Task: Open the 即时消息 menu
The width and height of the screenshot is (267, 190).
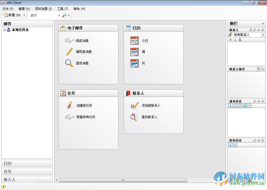Action: coord(43,9)
